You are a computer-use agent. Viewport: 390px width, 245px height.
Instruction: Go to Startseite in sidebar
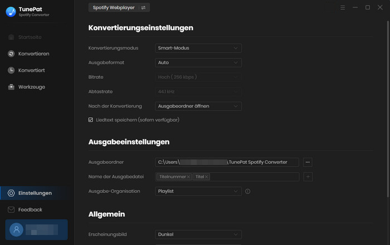(x=30, y=37)
